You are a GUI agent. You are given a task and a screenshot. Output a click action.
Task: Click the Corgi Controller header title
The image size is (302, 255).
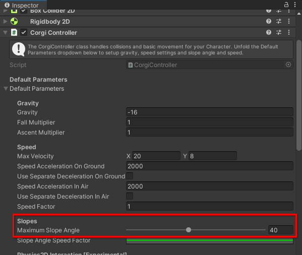click(x=53, y=33)
